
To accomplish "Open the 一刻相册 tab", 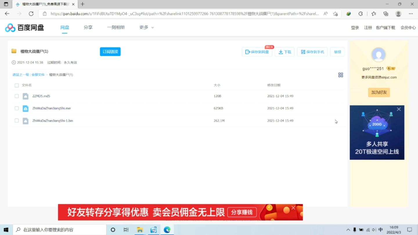I will (116, 27).
